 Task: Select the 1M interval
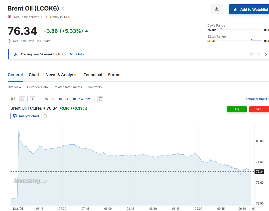pos(88,99)
